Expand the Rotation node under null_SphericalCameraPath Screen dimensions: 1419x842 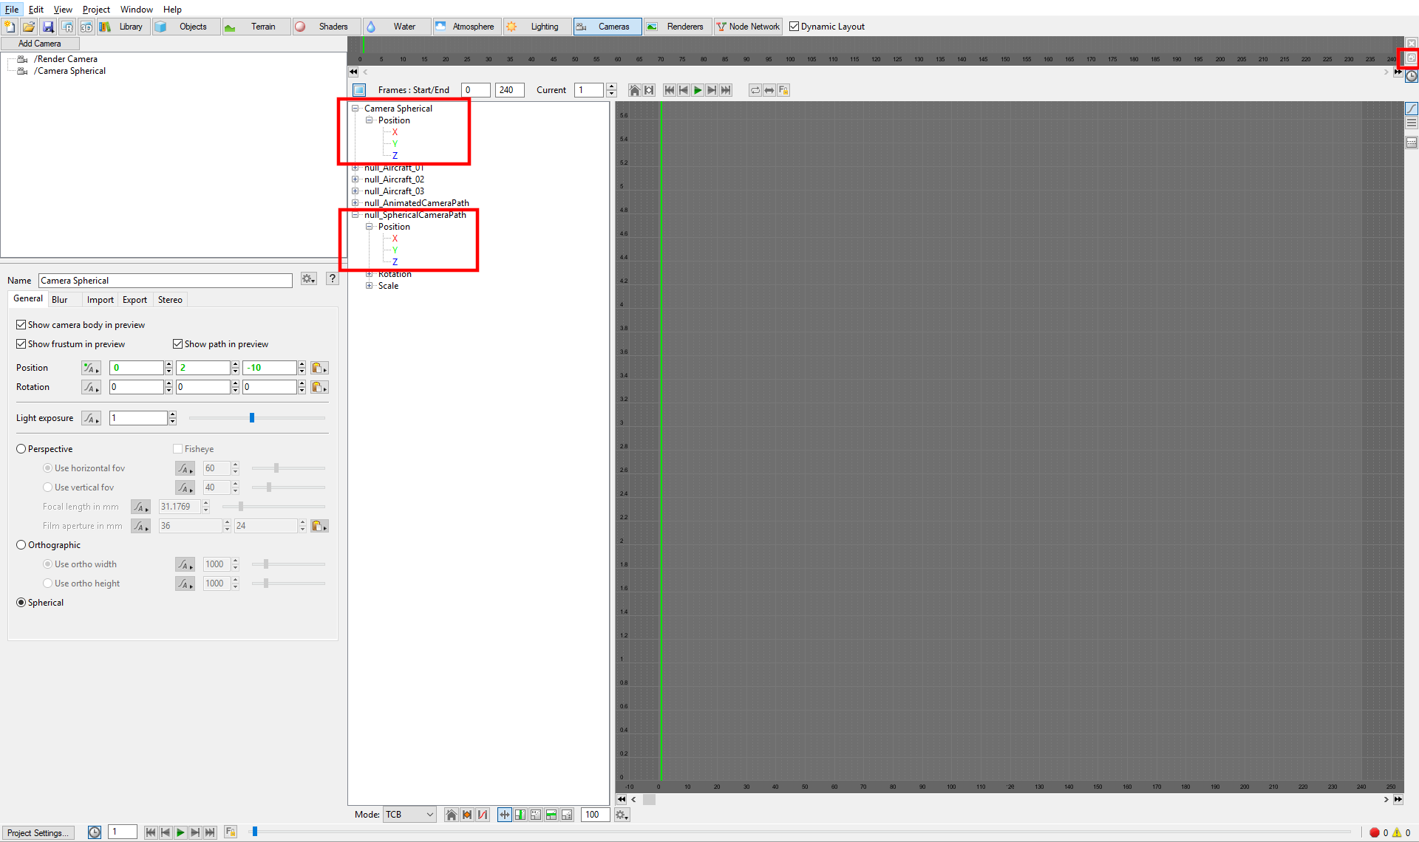(x=369, y=274)
